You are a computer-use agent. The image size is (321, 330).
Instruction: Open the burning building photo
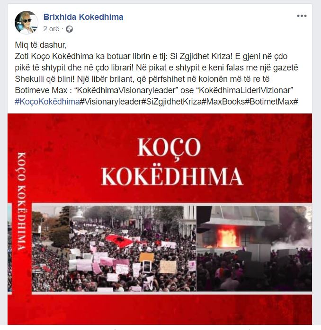point(254,248)
